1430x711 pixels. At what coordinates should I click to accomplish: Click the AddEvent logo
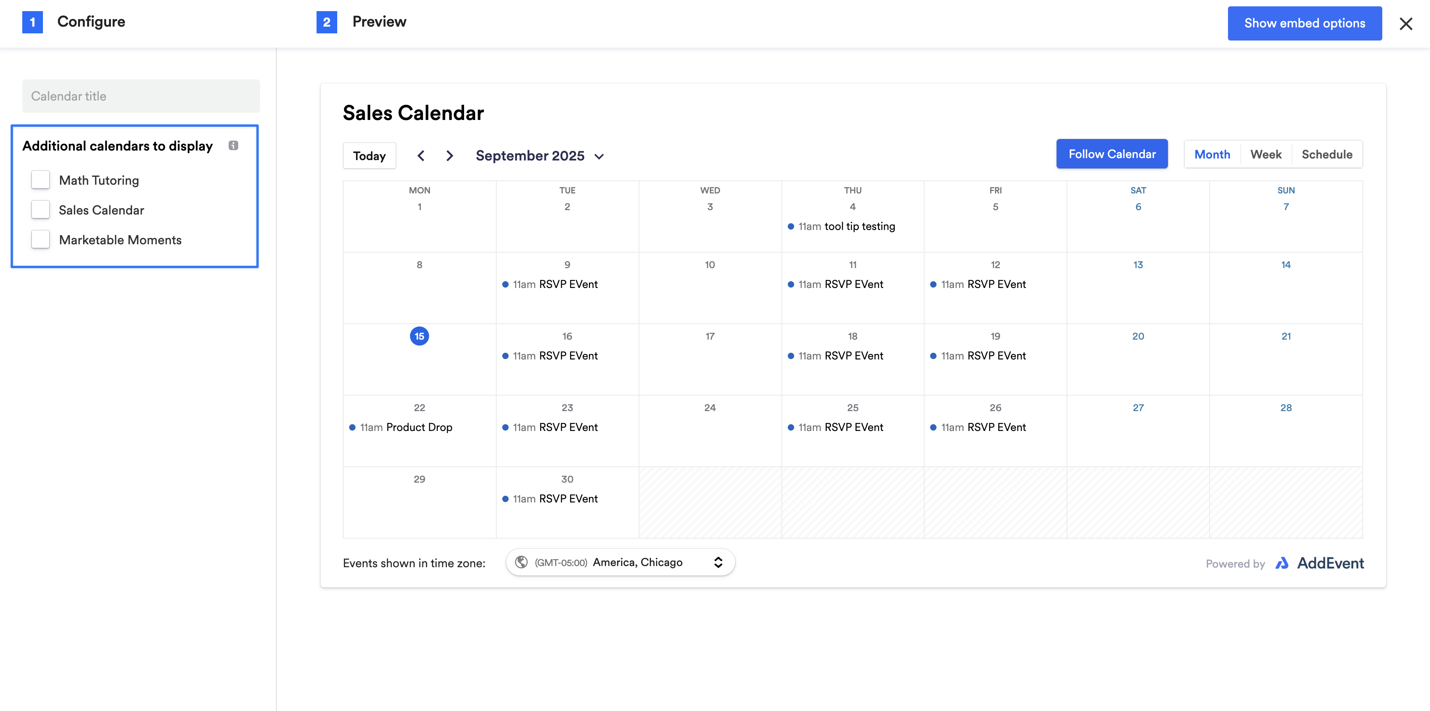click(x=1320, y=564)
